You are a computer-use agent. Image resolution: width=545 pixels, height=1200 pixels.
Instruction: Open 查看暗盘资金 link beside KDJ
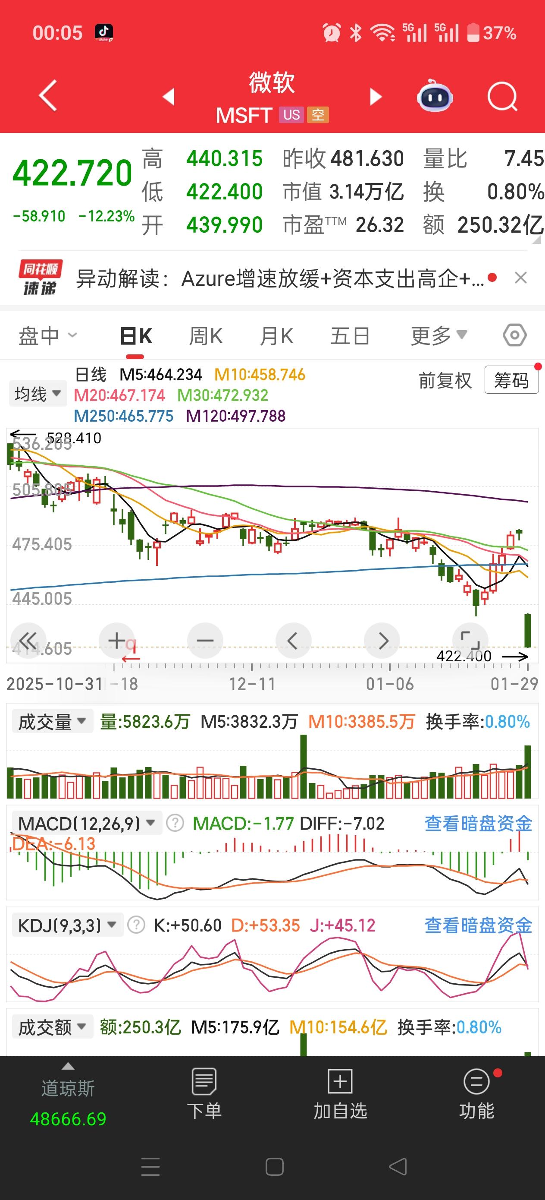478,925
